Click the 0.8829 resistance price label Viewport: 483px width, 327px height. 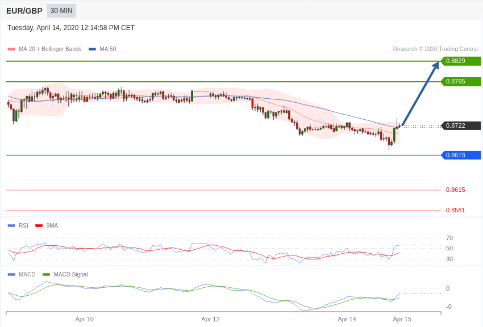(x=461, y=61)
